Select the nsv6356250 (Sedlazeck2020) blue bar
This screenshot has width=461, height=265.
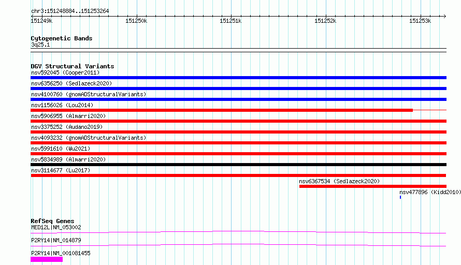tap(238, 89)
